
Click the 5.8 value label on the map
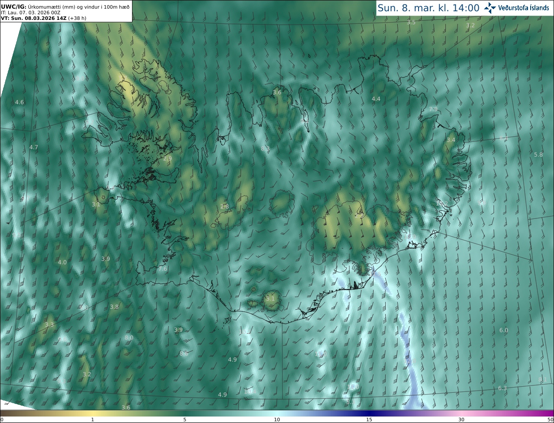[x=538, y=155]
